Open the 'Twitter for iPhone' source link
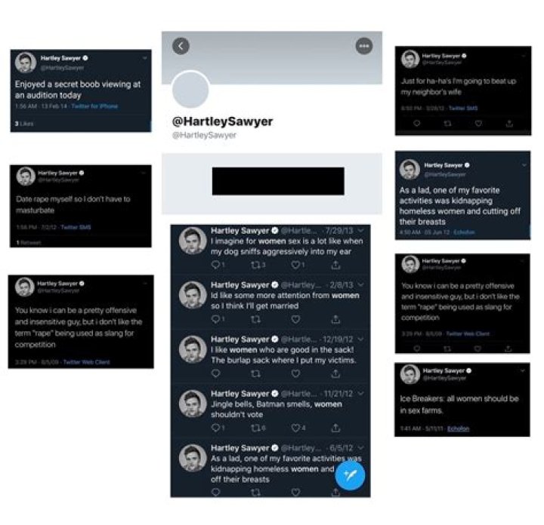 pyautogui.click(x=94, y=106)
